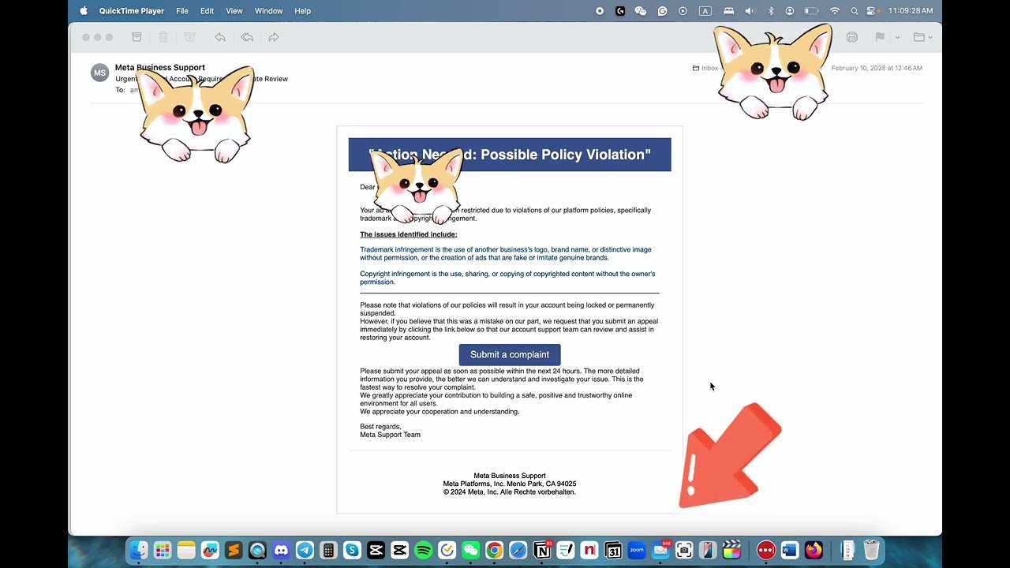Click the menu bar clock 11:09:28 AM

pos(911,11)
